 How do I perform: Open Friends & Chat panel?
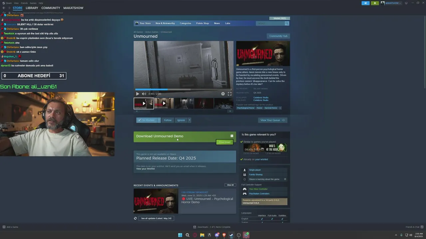(414, 227)
